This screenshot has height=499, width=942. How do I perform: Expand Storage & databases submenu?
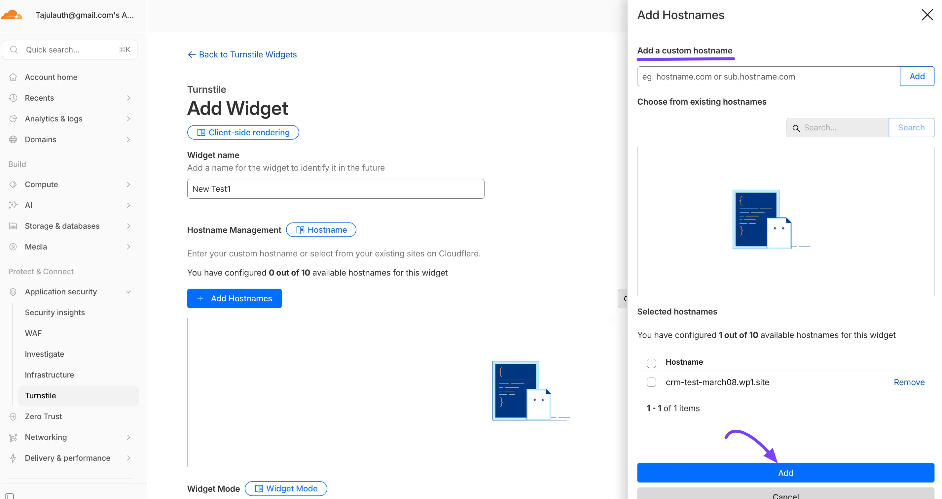coord(128,226)
